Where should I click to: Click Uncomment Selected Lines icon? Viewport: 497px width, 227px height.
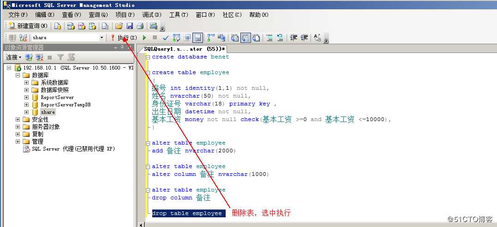pyautogui.click(x=280, y=38)
